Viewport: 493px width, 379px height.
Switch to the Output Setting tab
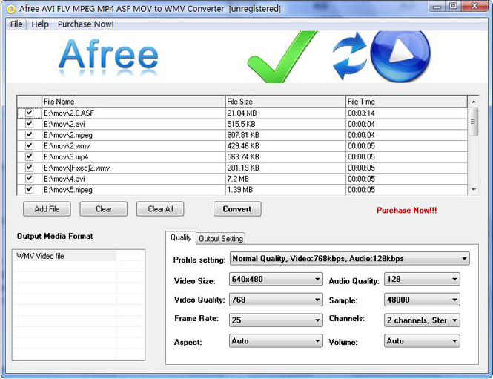221,239
